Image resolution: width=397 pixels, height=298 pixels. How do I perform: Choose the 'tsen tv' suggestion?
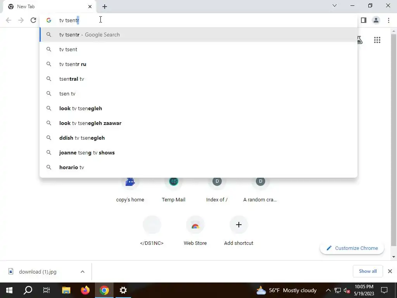tap(198, 94)
